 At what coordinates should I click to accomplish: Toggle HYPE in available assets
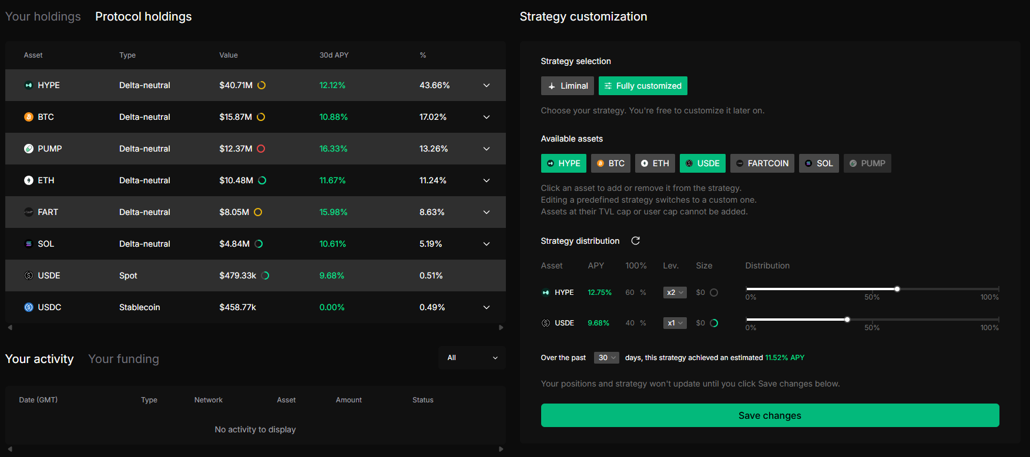(563, 163)
